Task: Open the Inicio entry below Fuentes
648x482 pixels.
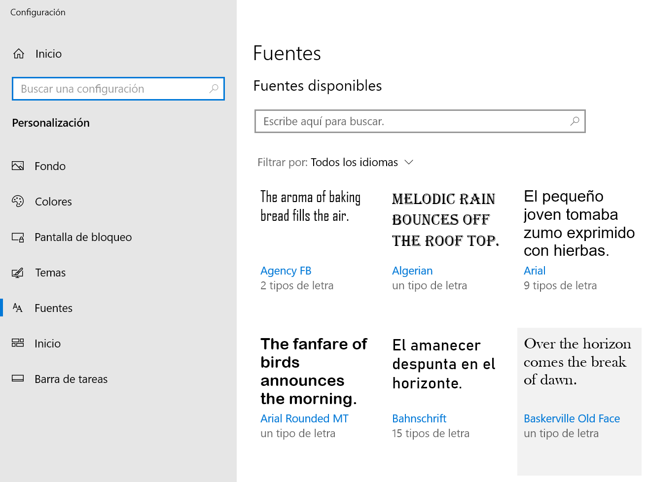Action: point(118,344)
